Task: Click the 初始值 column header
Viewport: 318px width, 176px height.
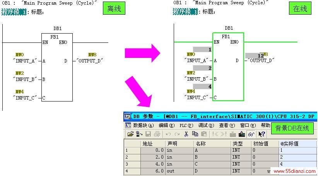Action: point(265,144)
